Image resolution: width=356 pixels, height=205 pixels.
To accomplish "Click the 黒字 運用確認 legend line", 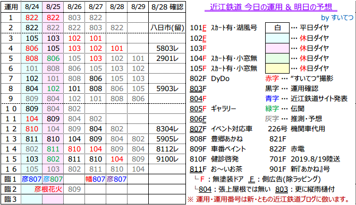I will tap(292, 88).
